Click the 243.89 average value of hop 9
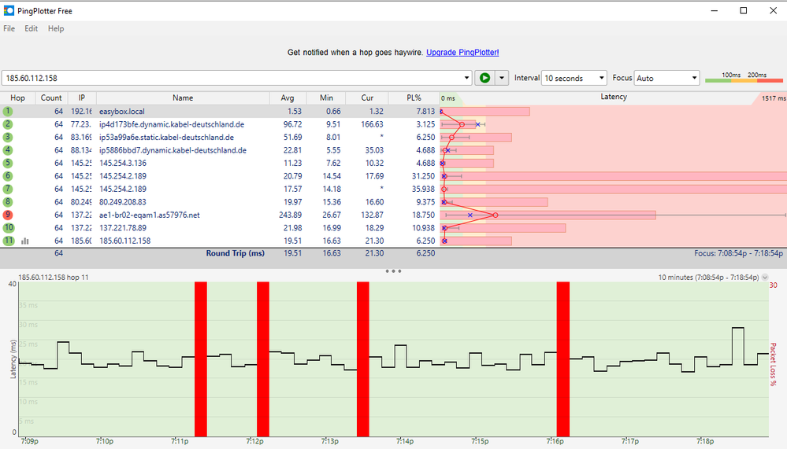787x449 pixels. (x=291, y=215)
